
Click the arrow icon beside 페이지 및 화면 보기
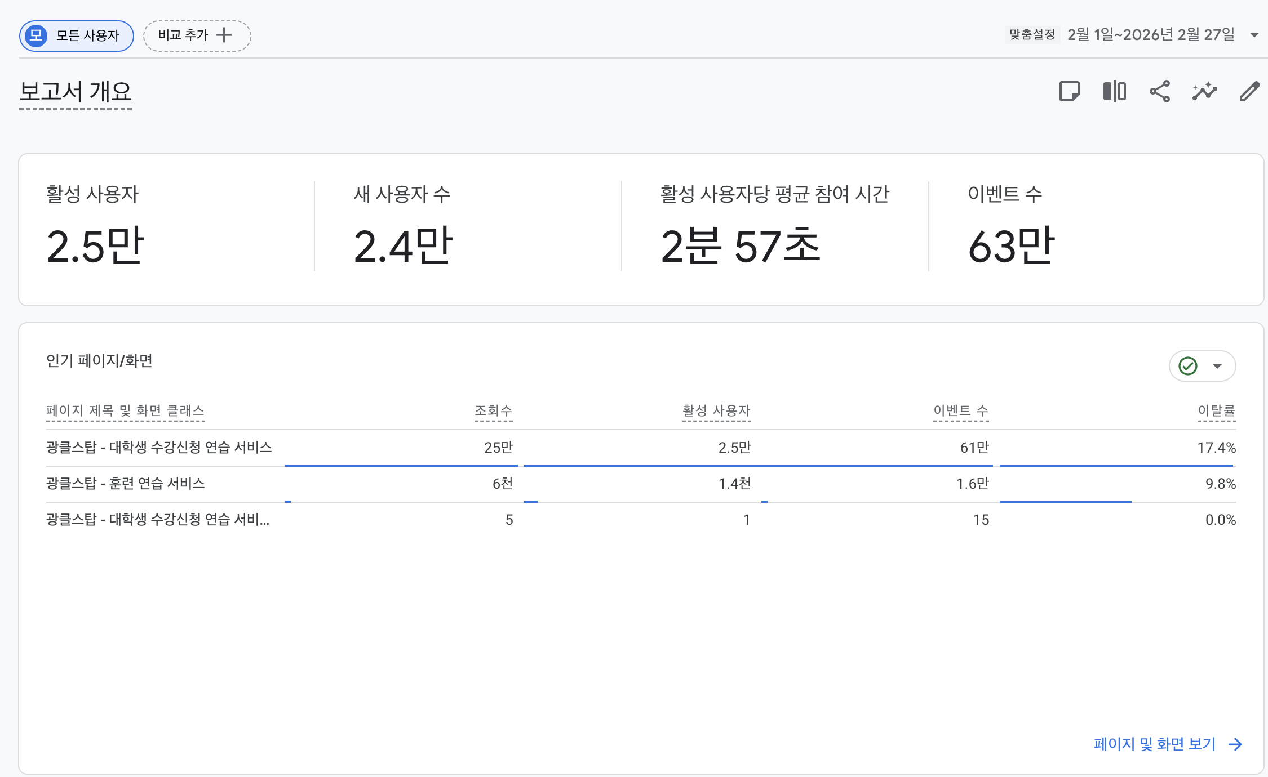(x=1235, y=744)
